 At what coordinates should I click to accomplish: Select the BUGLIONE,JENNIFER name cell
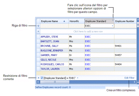[x=54, y=51]
